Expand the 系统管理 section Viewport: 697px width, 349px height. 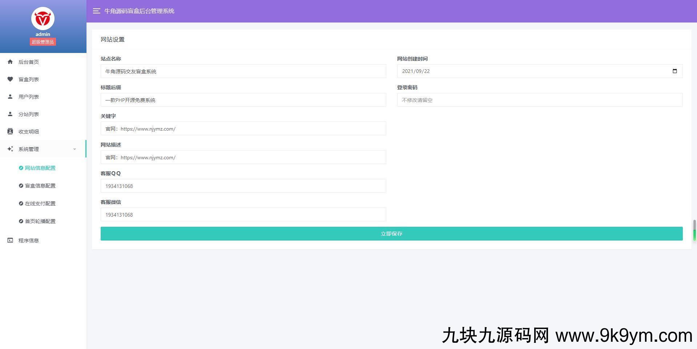[29, 149]
